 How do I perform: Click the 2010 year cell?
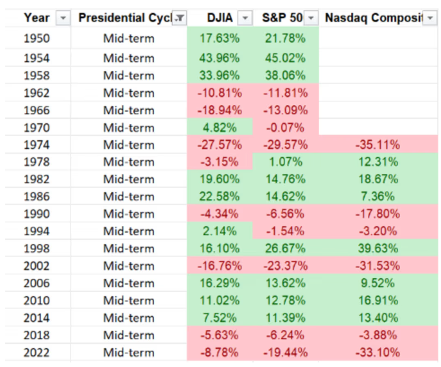[x=37, y=301]
